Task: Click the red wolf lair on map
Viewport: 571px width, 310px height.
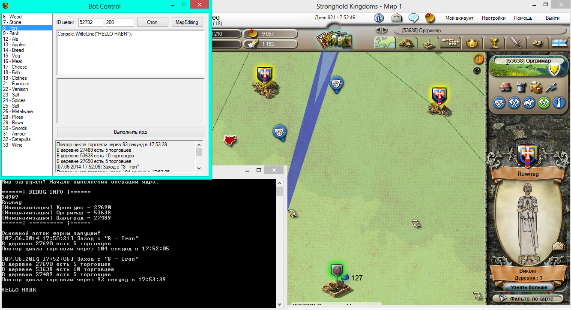Action: click(230, 140)
